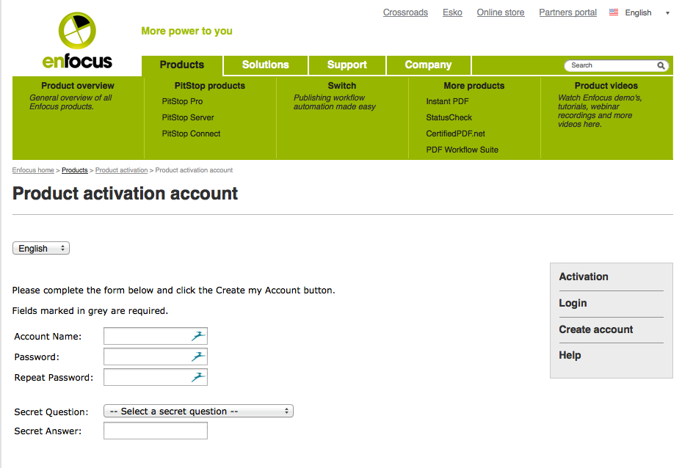Select the Company tab
This screenshot has height=468, width=682.
429,65
